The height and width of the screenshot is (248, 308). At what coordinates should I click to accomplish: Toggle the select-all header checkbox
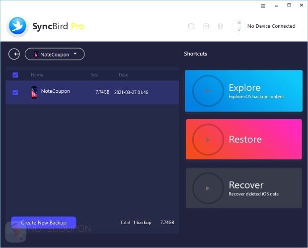(15, 75)
